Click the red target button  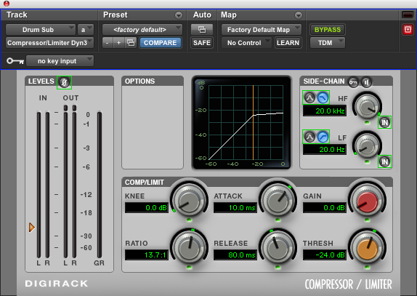408,30
